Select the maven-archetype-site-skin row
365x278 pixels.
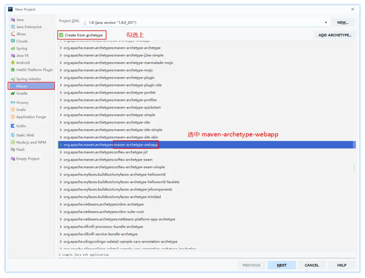(207, 137)
